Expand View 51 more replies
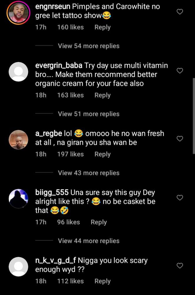Screen dimensions: 195x295 coord(89,114)
